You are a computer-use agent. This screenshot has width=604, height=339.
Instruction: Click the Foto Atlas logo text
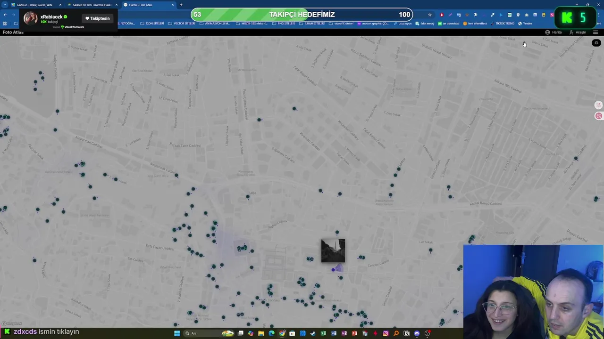13,32
